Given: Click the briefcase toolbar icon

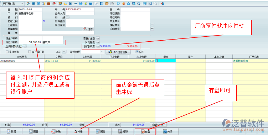Looking at the screenshot, I should (49, 4).
